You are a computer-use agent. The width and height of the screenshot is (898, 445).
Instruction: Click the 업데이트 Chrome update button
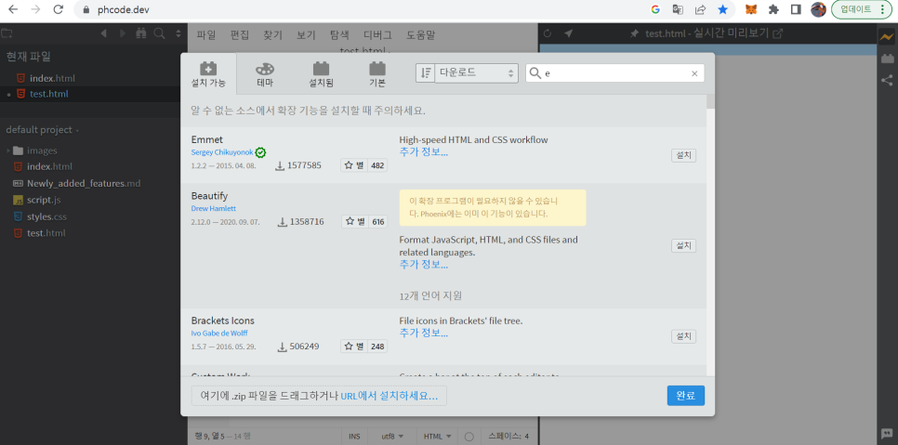pos(862,9)
